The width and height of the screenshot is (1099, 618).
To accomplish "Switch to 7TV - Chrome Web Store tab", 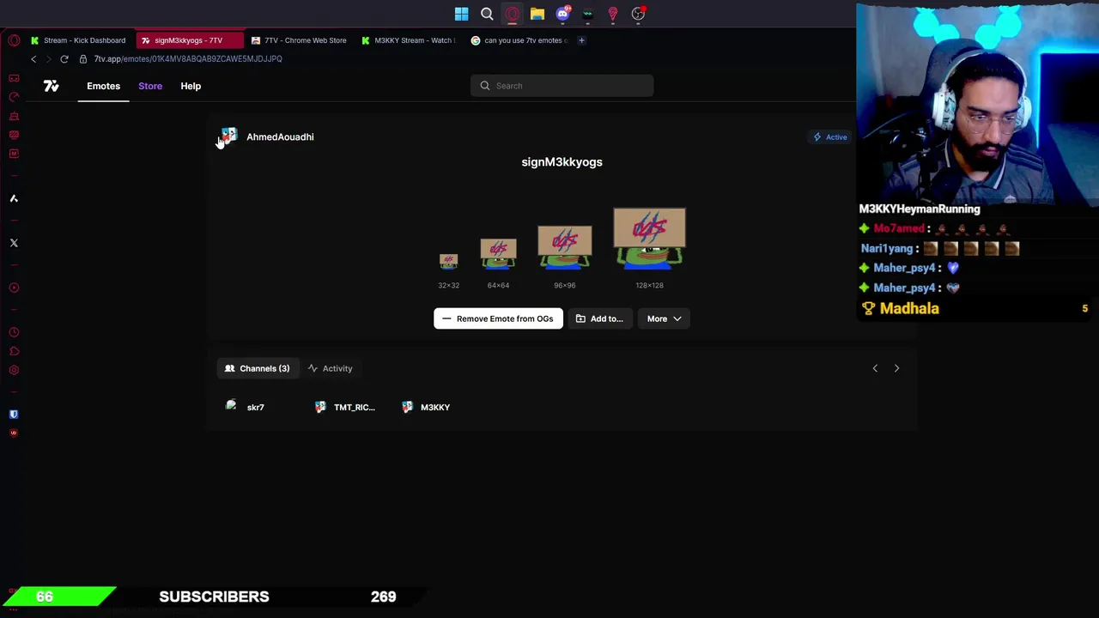I will coord(300,40).
